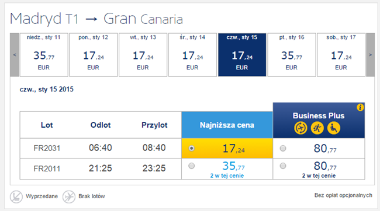Show earlier dates with left arrow

[15, 55]
